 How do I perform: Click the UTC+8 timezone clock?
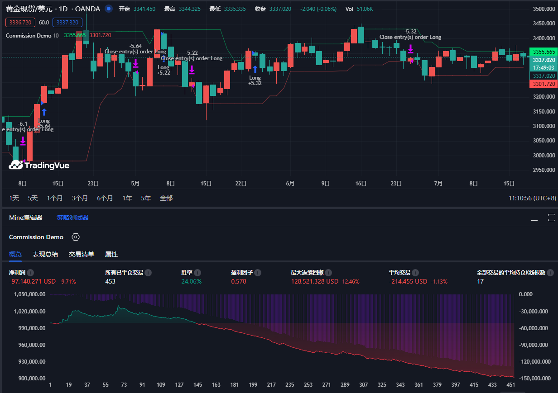(532, 198)
